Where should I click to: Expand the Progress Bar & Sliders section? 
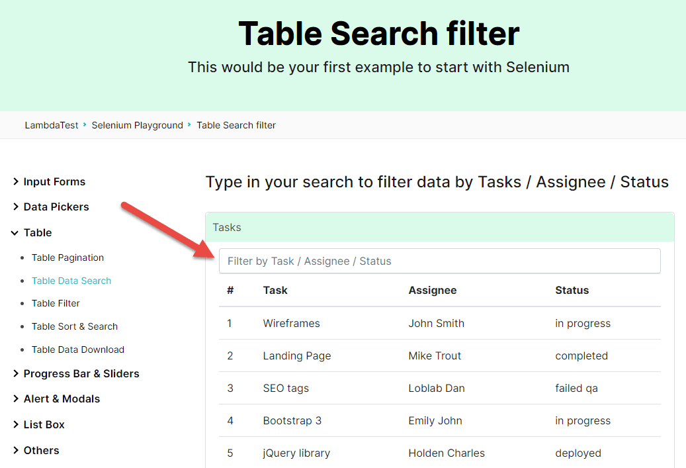[81, 373]
